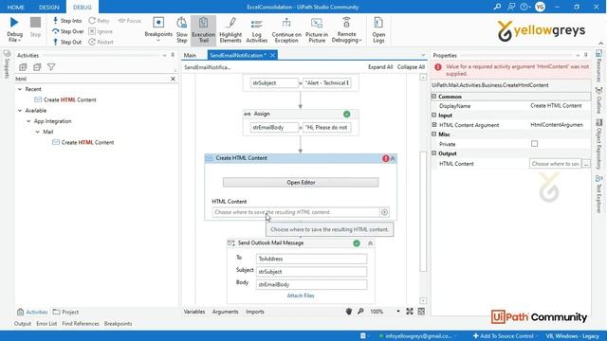This screenshot has height=341, width=607.
Task: Toggle Picture in Picture mode
Action: (x=317, y=29)
